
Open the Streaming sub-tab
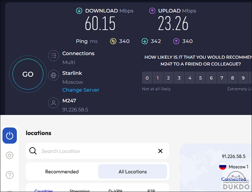[80, 191]
